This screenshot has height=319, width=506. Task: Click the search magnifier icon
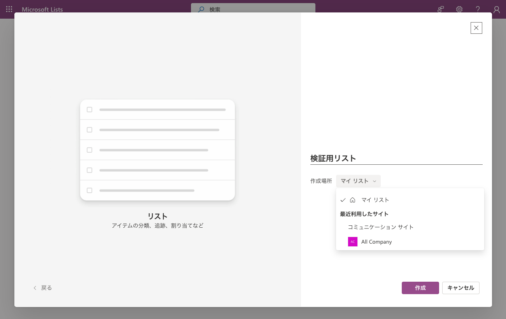click(201, 9)
